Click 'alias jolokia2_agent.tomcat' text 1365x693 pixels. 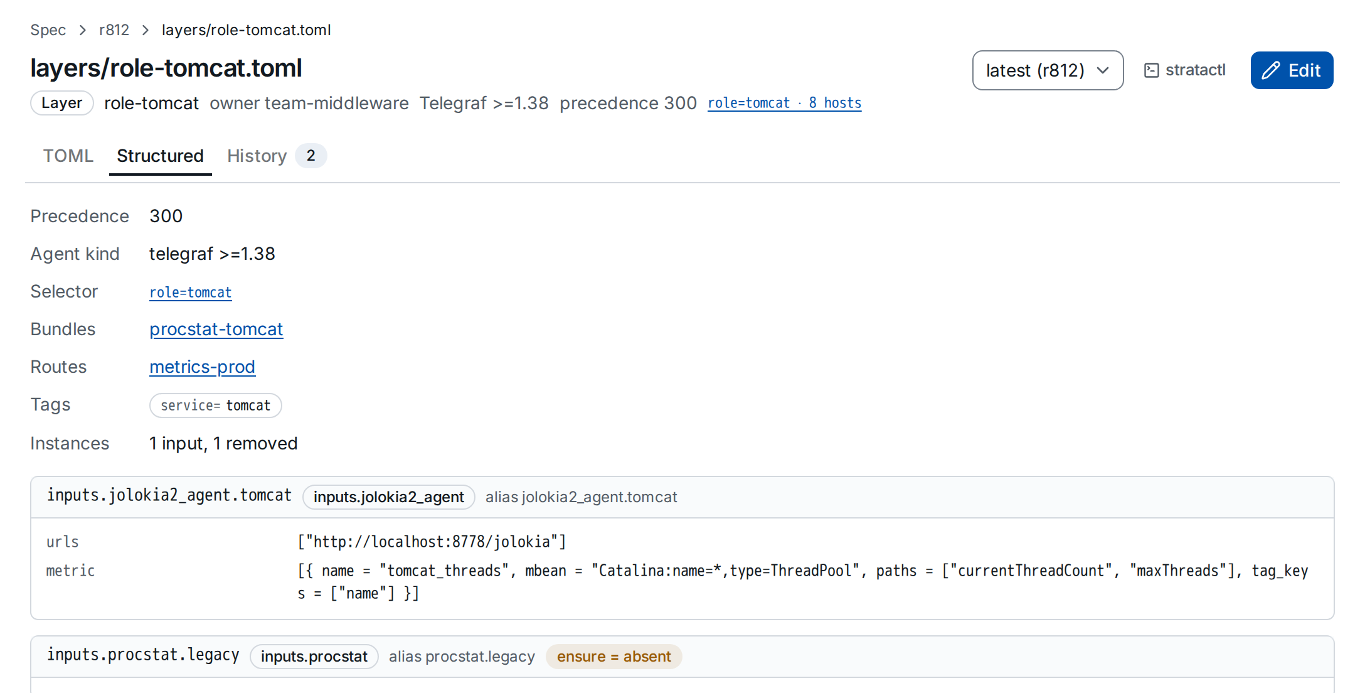click(x=582, y=497)
